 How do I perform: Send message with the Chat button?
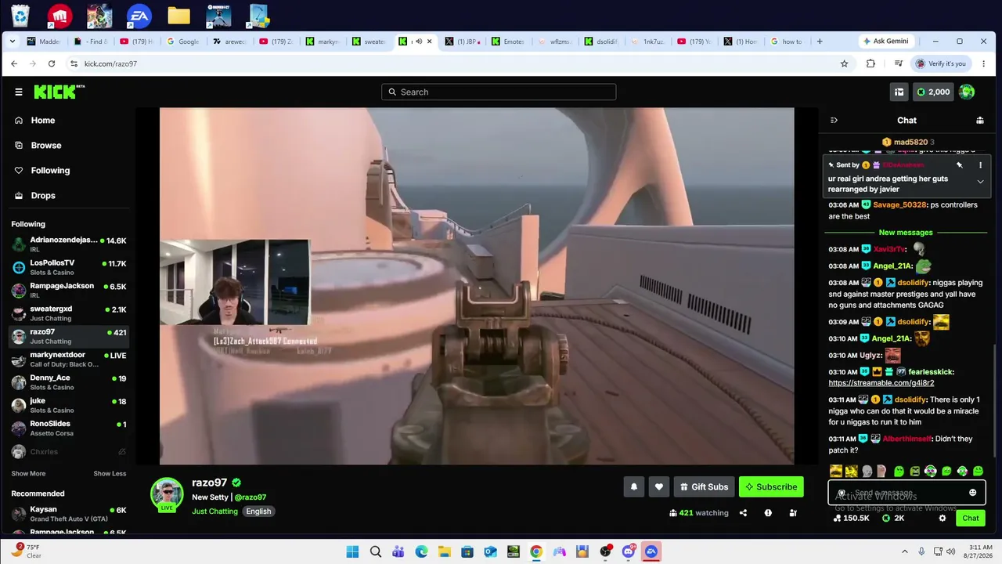[971, 518]
